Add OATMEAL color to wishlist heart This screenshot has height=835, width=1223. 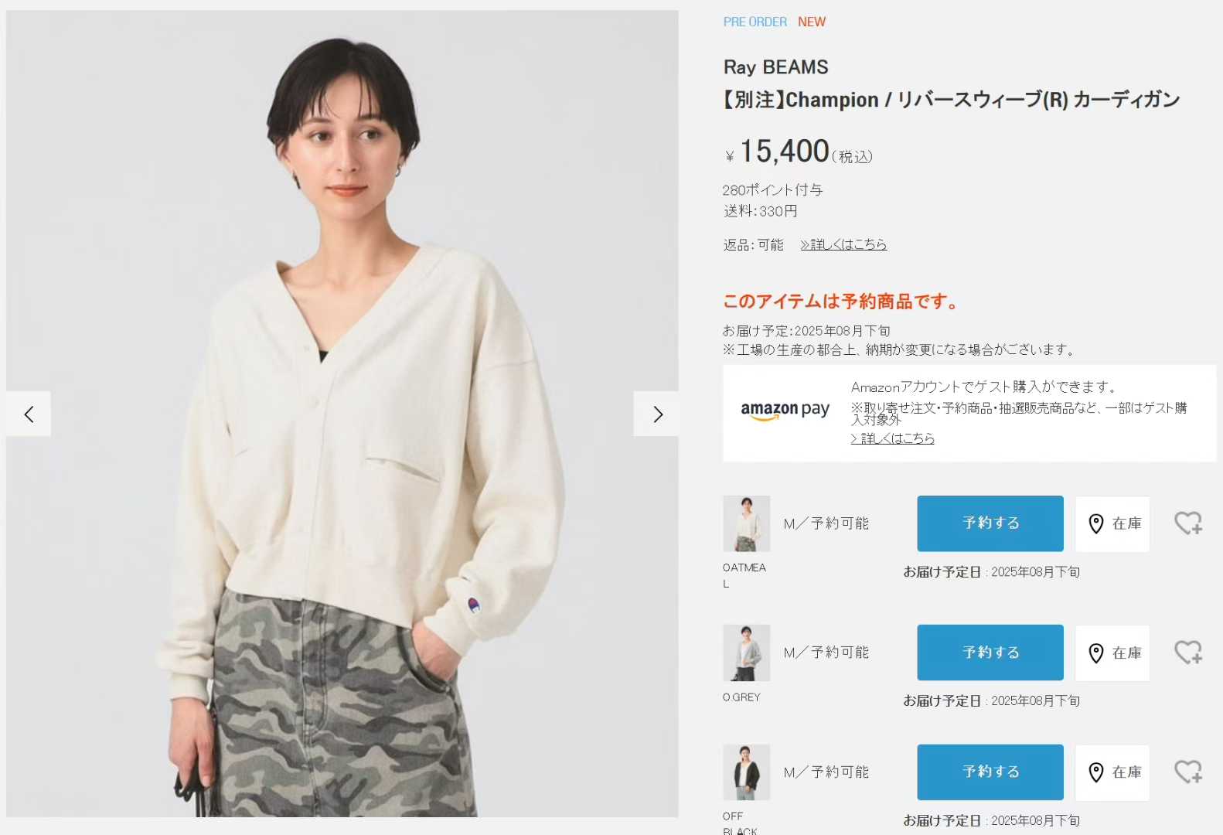[x=1188, y=523]
